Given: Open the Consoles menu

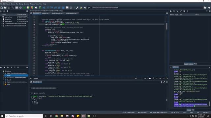Looking at the screenshot, I should (x=26, y=4).
